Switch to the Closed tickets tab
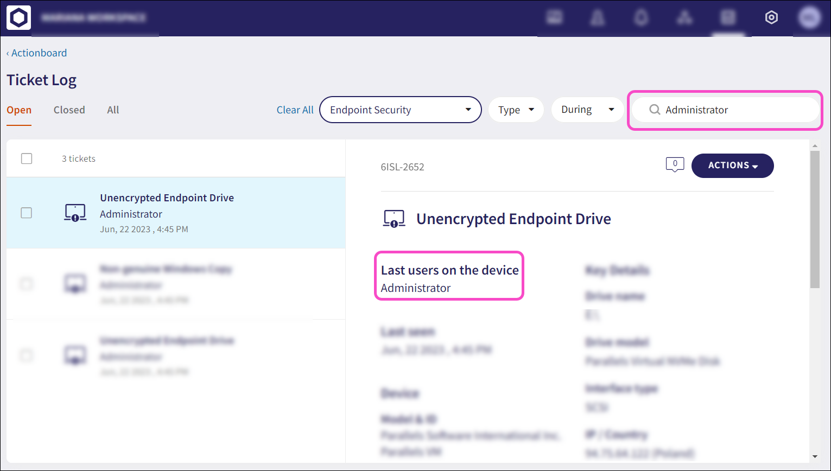Image resolution: width=831 pixels, height=471 pixels. click(x=69, y=110)
